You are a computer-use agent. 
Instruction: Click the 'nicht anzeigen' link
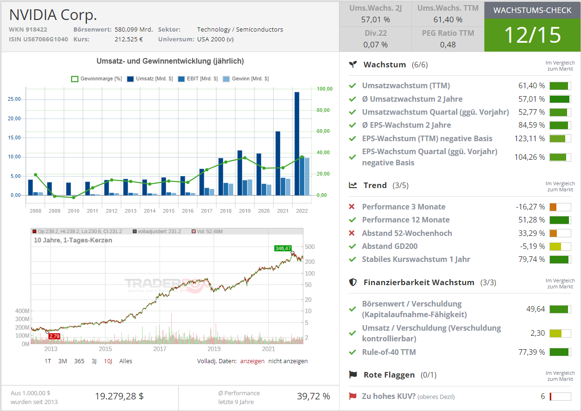[288, 361]
